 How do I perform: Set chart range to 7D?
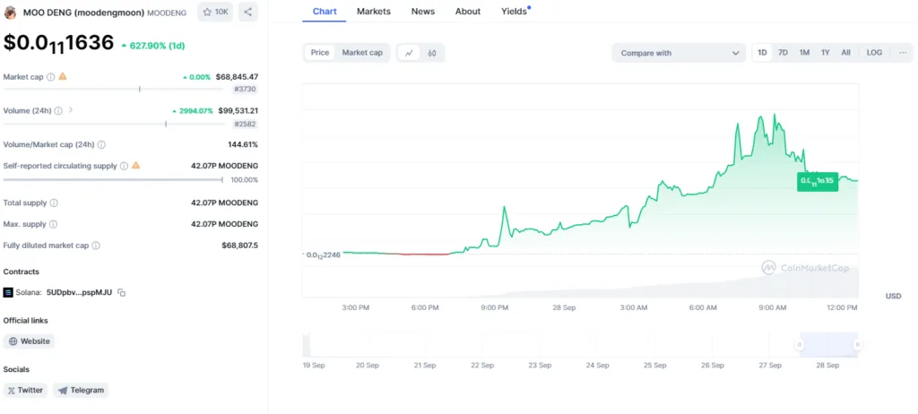783,53
